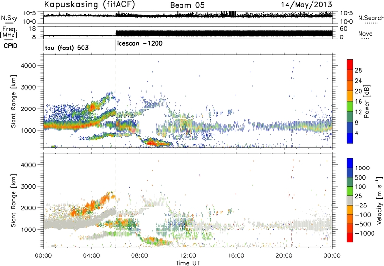Viewport: 384px width, 266px height.
Task: Click the '18' tick on frequency axis
Action: coord(33,29)
